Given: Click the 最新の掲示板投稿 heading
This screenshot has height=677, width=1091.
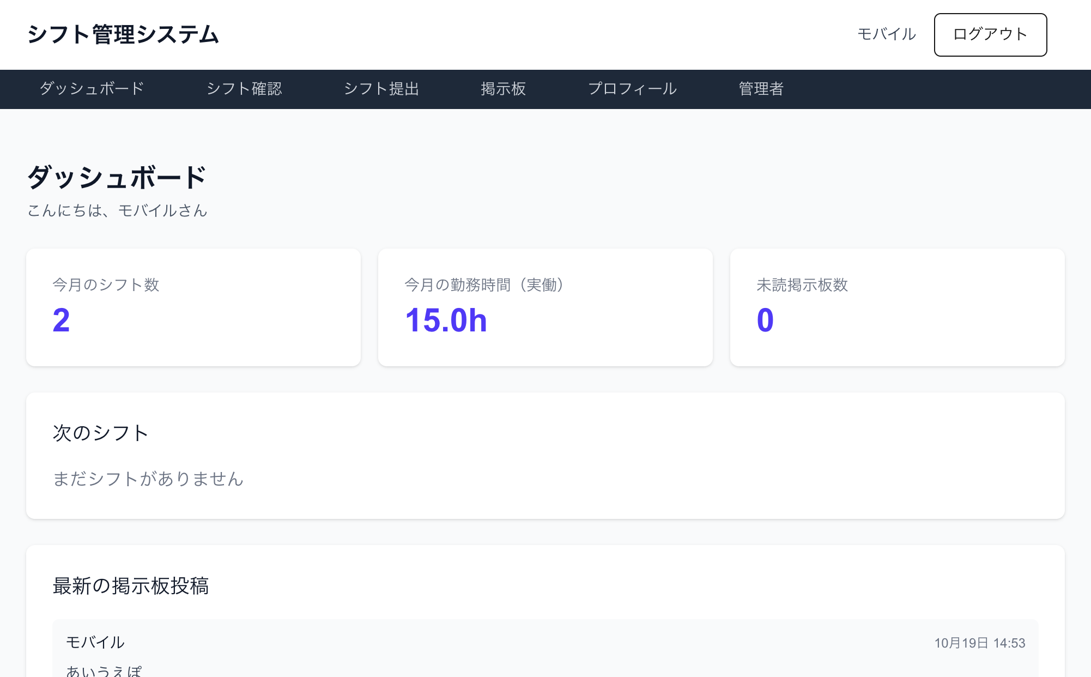Looking at the screenshot, I should pyautogui.click(x=131, y=586).
